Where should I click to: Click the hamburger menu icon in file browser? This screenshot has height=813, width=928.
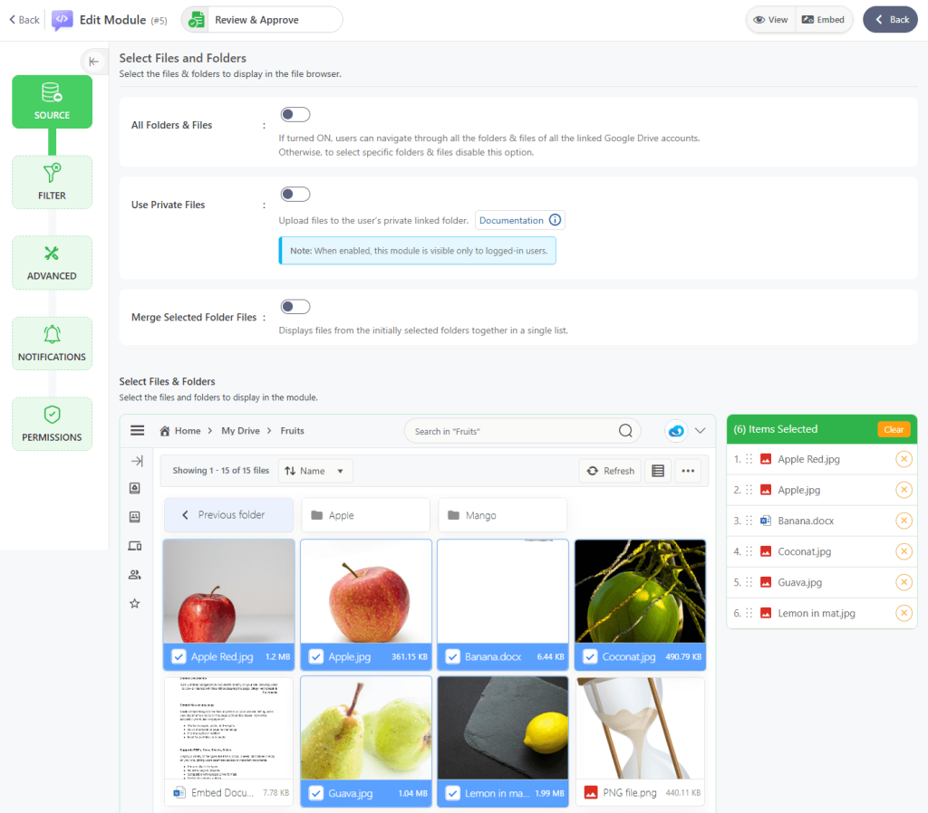[137, 431]
